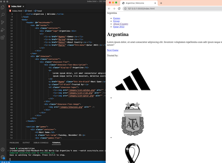
Task: Click the Qatar 2022 emblem image
Action: pyautogui.click(x=132, y=153)
